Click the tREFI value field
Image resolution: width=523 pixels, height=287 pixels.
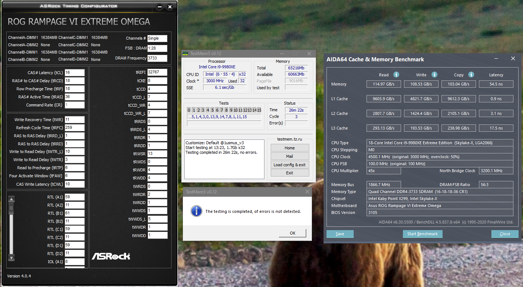pos(157,72)
